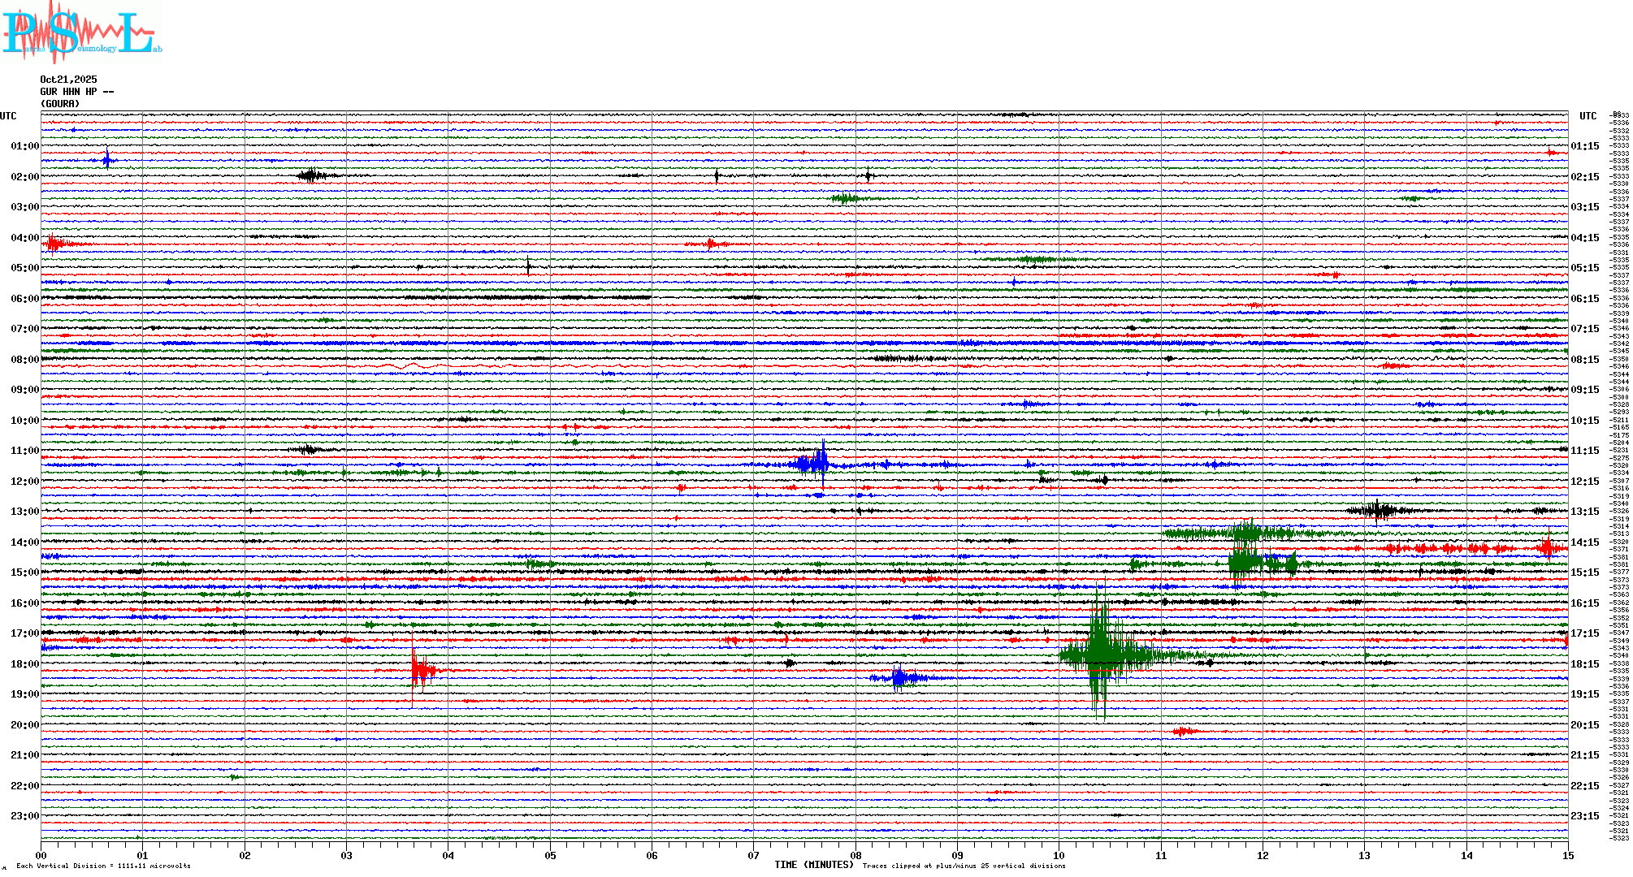Select the 23:00 hour label on left

point(24,816)
